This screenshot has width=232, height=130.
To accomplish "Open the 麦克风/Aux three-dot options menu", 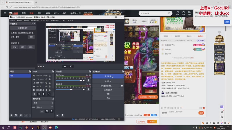I will click(88, 81).
